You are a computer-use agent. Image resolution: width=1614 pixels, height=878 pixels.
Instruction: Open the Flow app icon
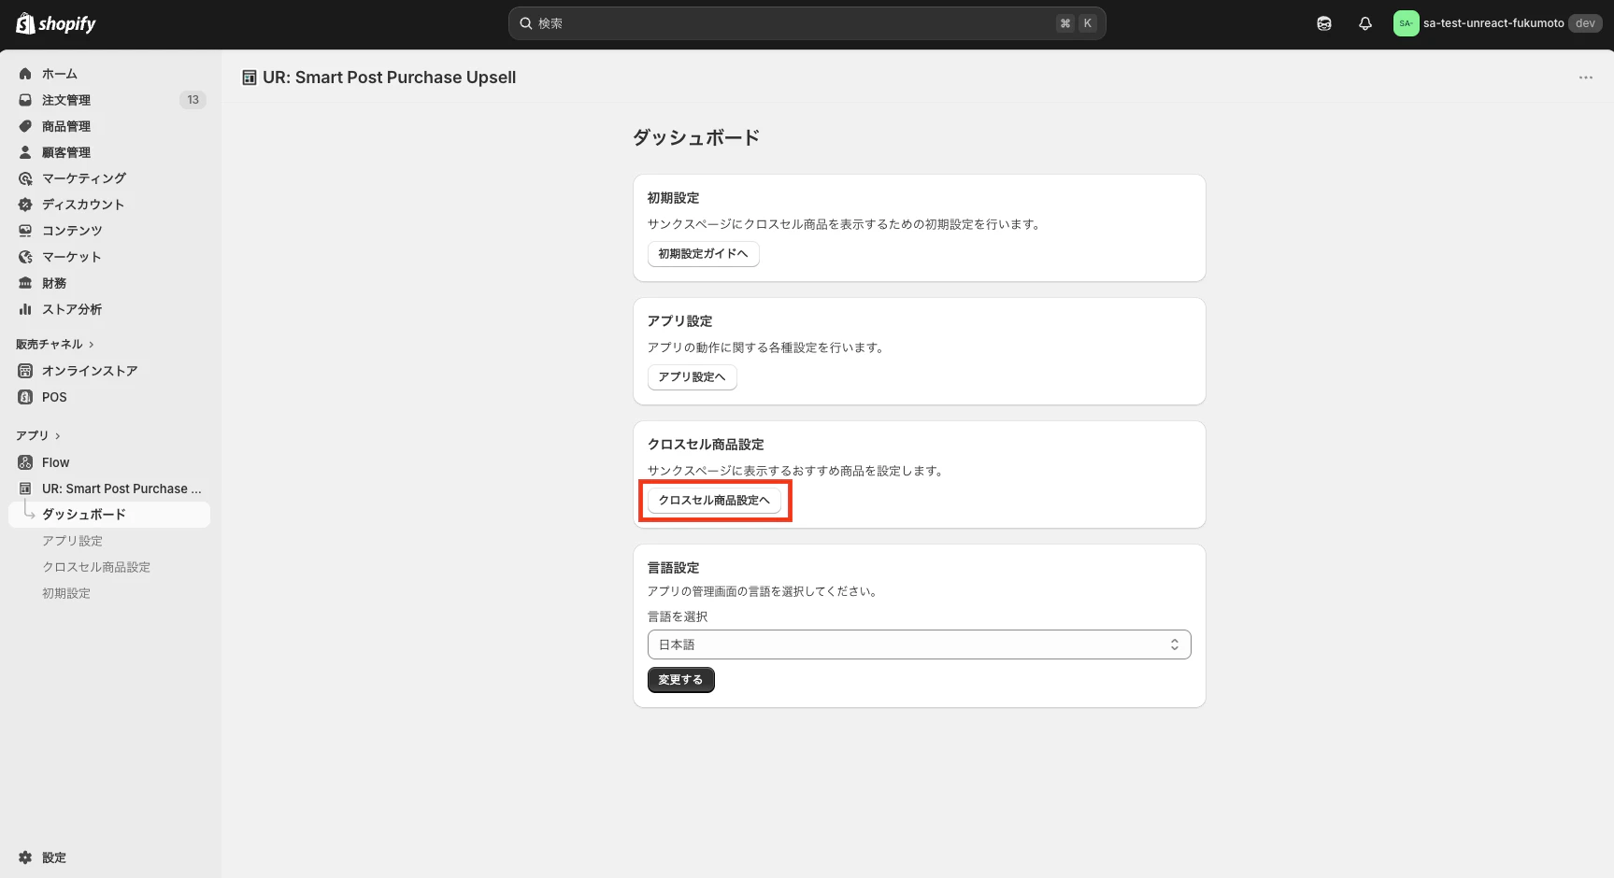[x=25, y=462]
